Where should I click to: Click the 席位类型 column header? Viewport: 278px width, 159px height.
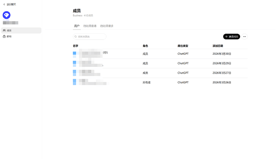(x=183, y=46)
